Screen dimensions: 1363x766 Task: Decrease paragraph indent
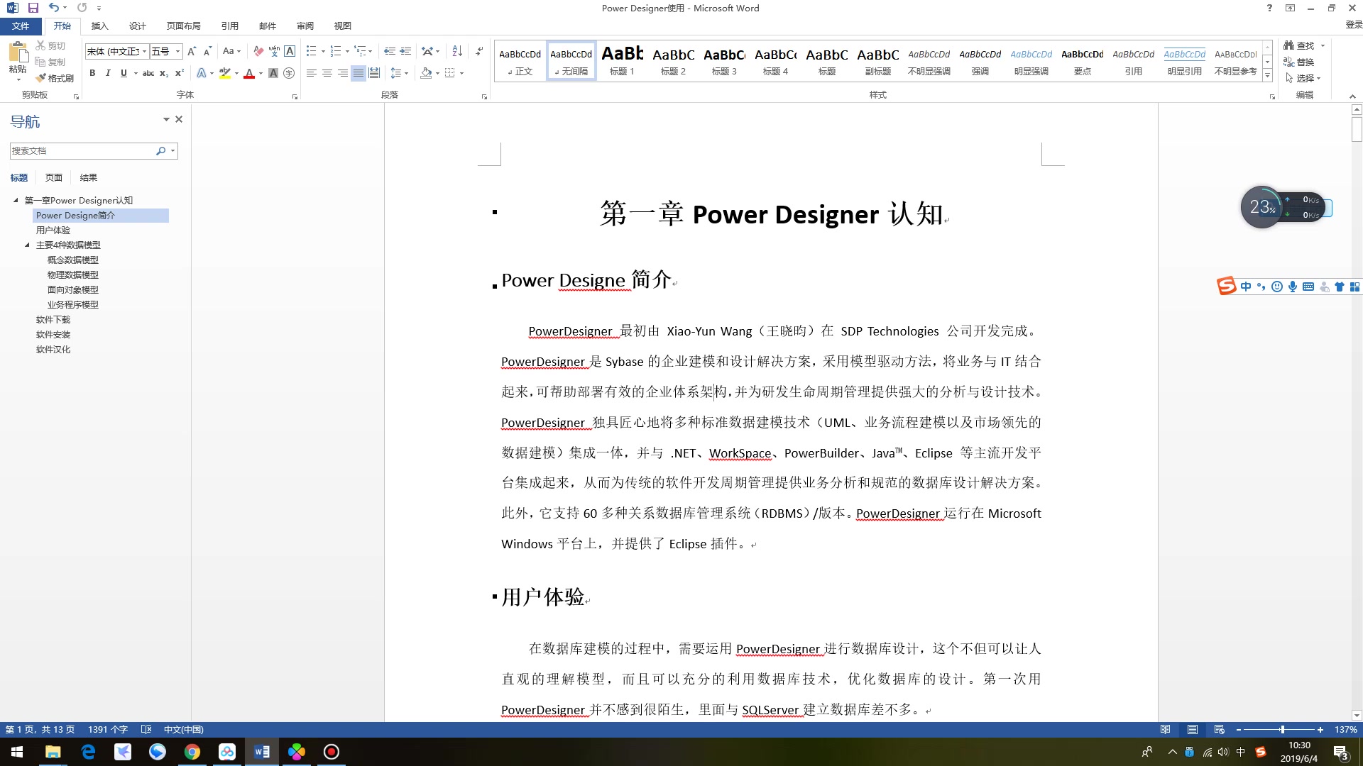click(389, 51)
